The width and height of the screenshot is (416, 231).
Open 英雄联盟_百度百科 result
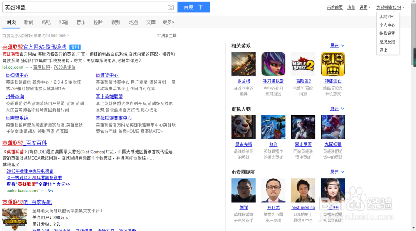click(25, 143)
